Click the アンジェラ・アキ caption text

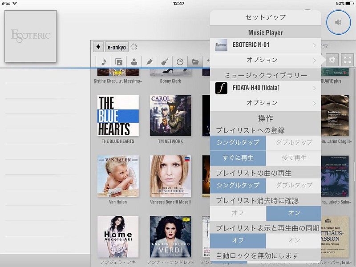pyautogui.click(x=118, y=263)
